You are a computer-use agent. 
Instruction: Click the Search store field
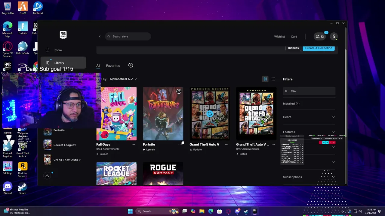(128, 37)
